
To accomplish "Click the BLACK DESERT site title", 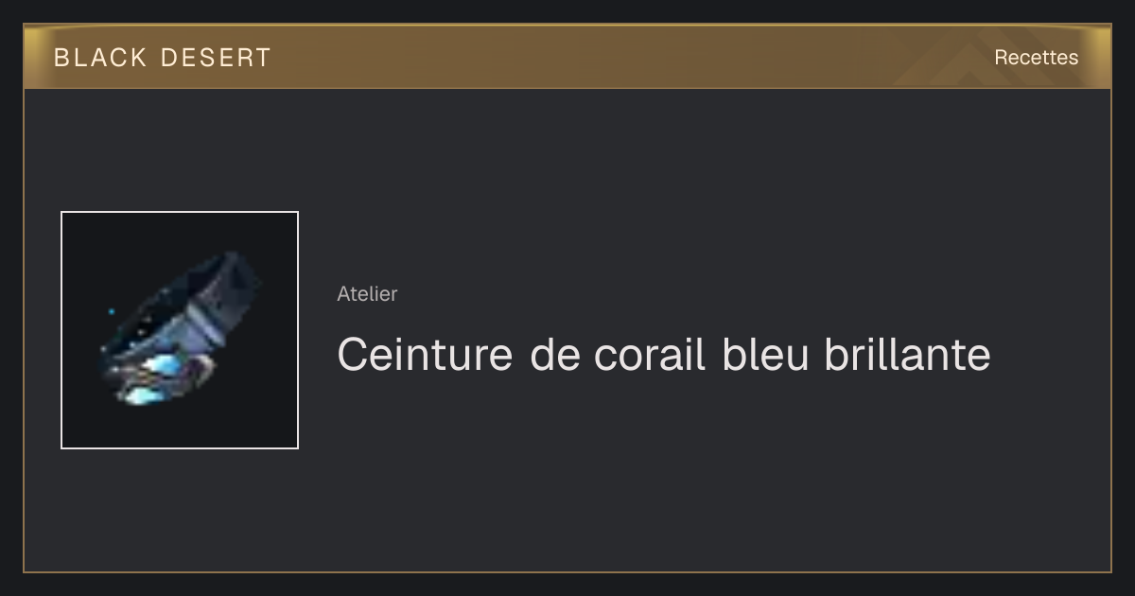I will tap(163, 58).
